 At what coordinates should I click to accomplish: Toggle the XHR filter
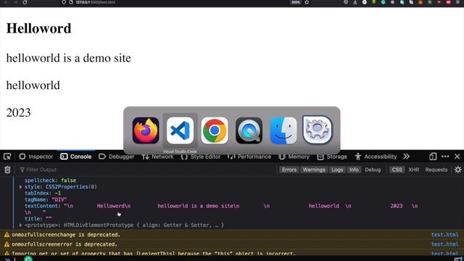point(414,170)
